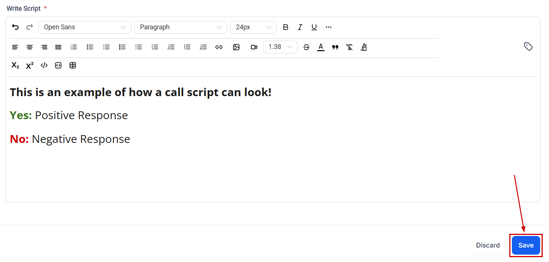Viewport: 549px width, 262px height.
Task: Apply subscript formatting
Action: [x=15, y=65]
